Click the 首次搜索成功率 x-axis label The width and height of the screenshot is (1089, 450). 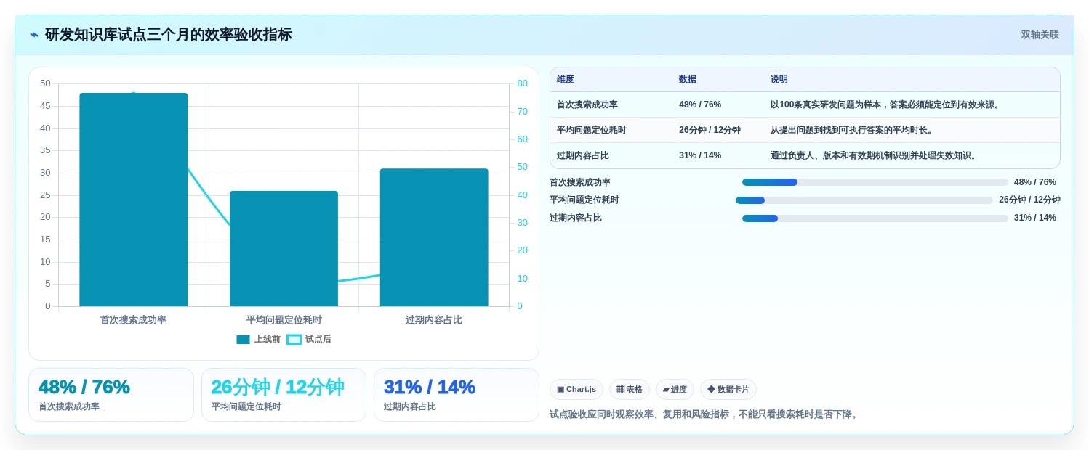tap(134, 319)
